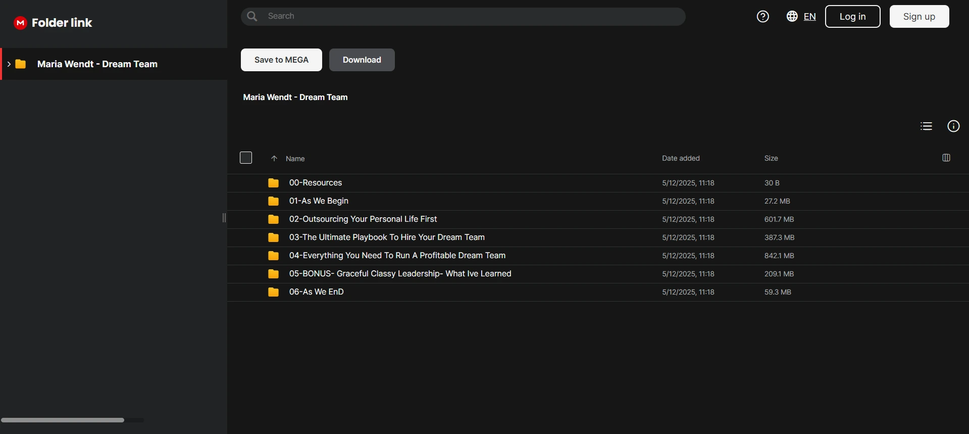Open column settings icon in table header
Screen dimensions: 969x434
tap(946, 158)
